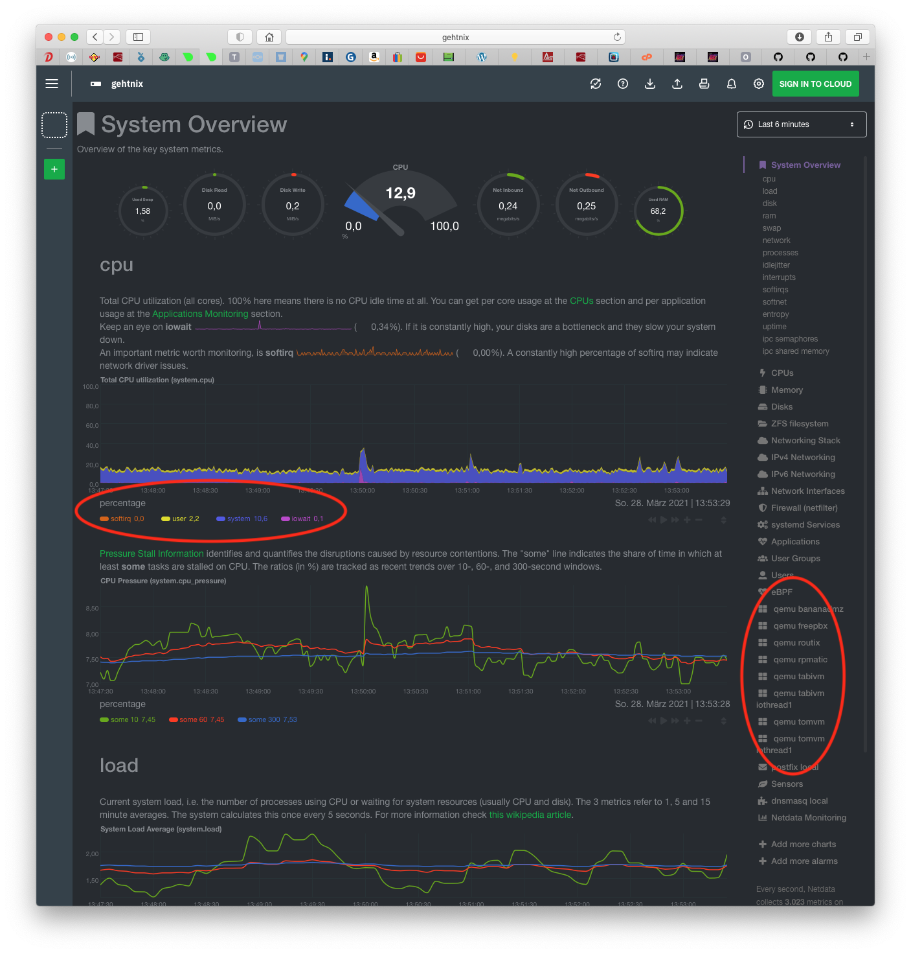Open 'this wikipedia article' link about load
The image size is (911, 954).
530,815
